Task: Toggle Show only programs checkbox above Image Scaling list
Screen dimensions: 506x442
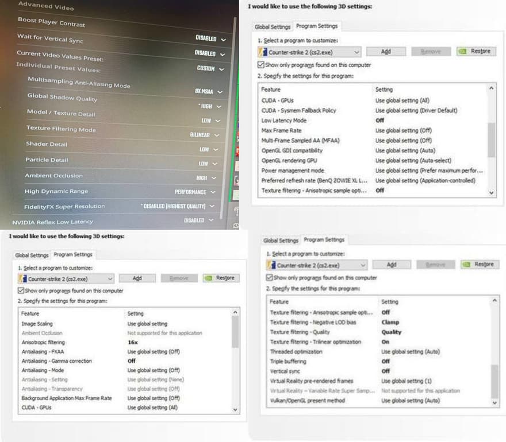Action: point(21,290)
